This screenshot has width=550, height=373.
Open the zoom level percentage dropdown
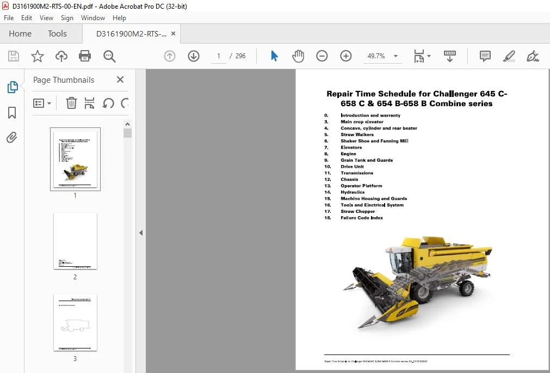[x=395, y=56]
